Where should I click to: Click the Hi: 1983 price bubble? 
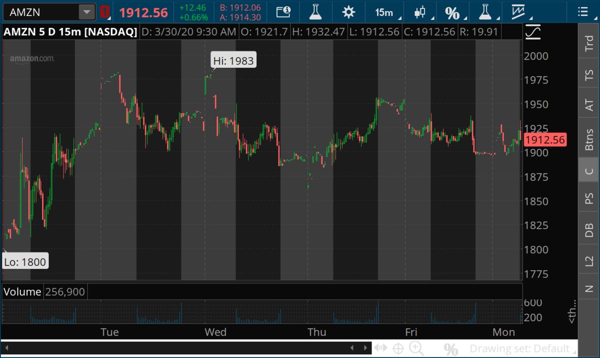click(x=233, y=61)
